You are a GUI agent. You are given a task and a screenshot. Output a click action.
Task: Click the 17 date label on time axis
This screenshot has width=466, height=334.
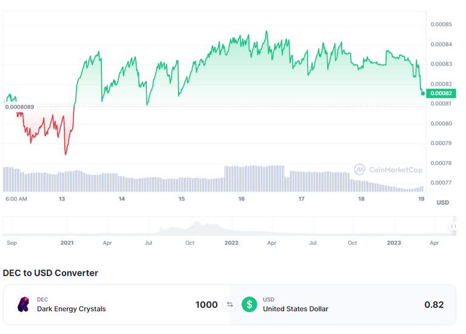302,199
